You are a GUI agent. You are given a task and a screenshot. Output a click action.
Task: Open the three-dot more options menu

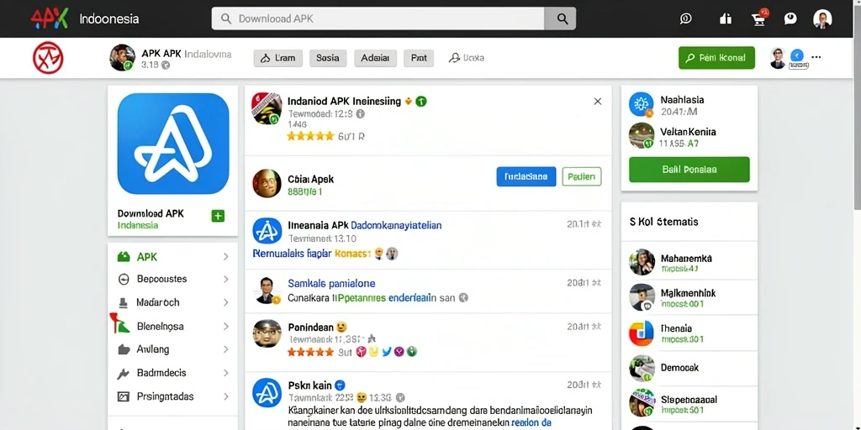click(816, 57)
